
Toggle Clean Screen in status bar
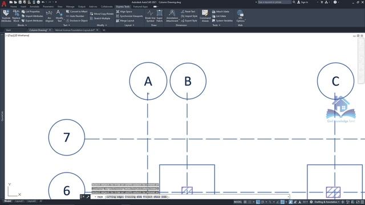coord(358,202)
